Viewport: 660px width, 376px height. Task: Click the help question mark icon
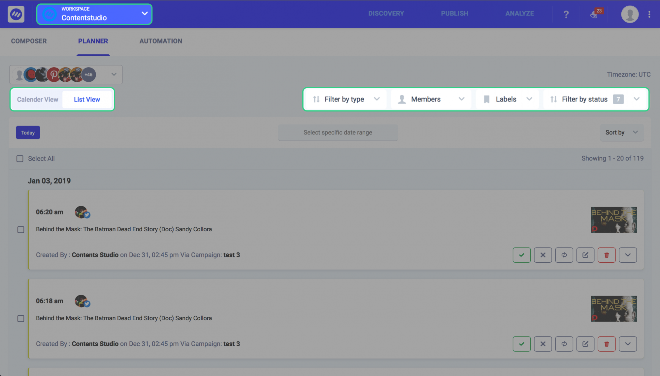(x=566, y=14)
